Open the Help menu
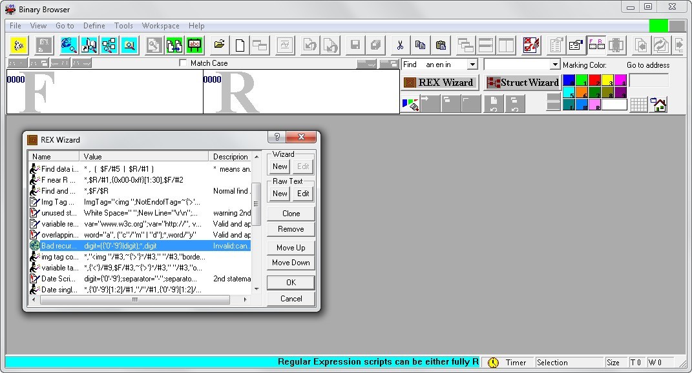The width and height of the screenshot is (692, 373). coord(196,26)
